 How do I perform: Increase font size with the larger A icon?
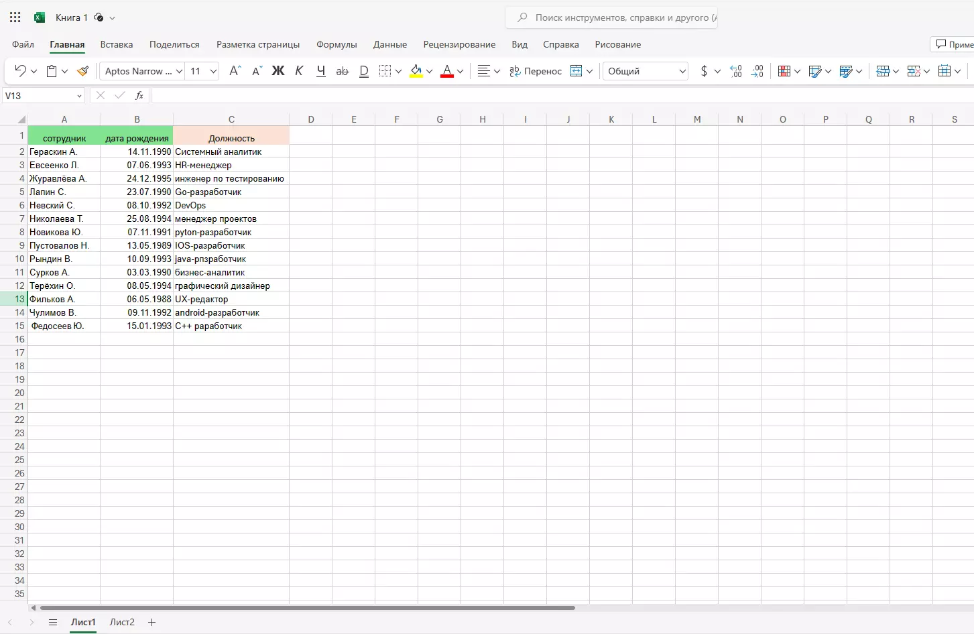[x=235, y=71]
